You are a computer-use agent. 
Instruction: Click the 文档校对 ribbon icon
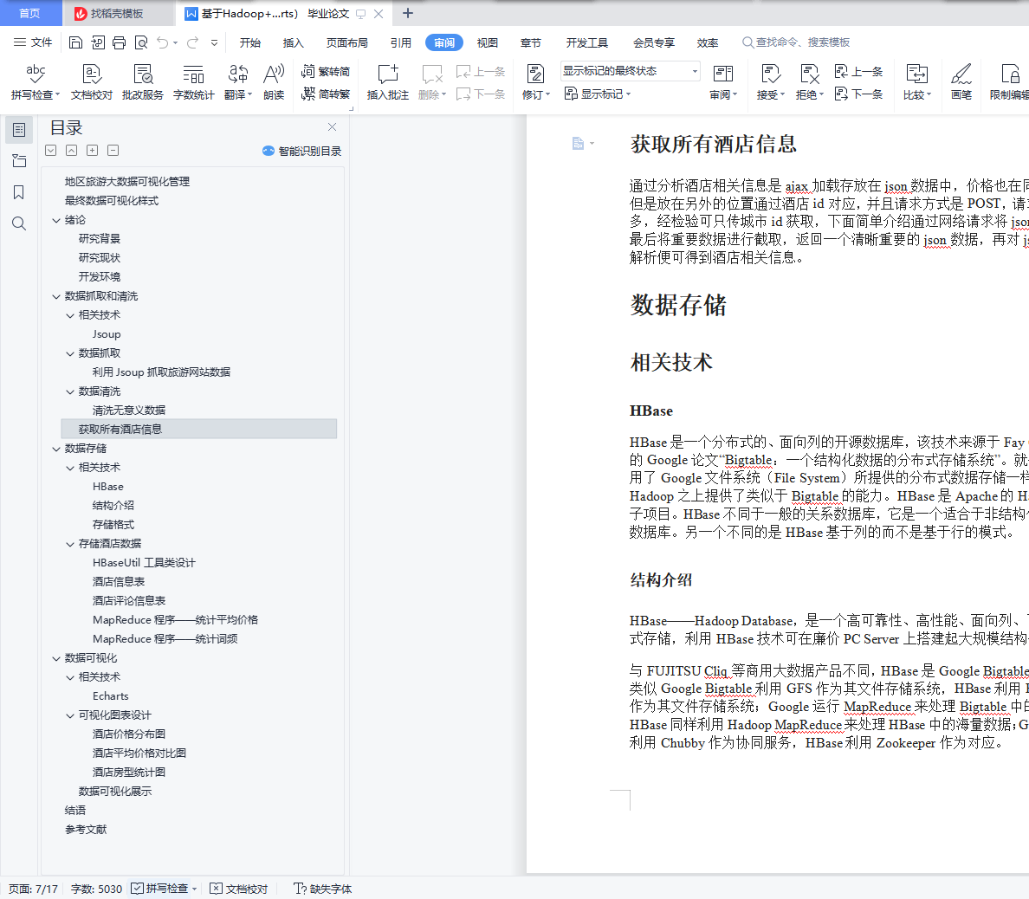pos(91,82)
